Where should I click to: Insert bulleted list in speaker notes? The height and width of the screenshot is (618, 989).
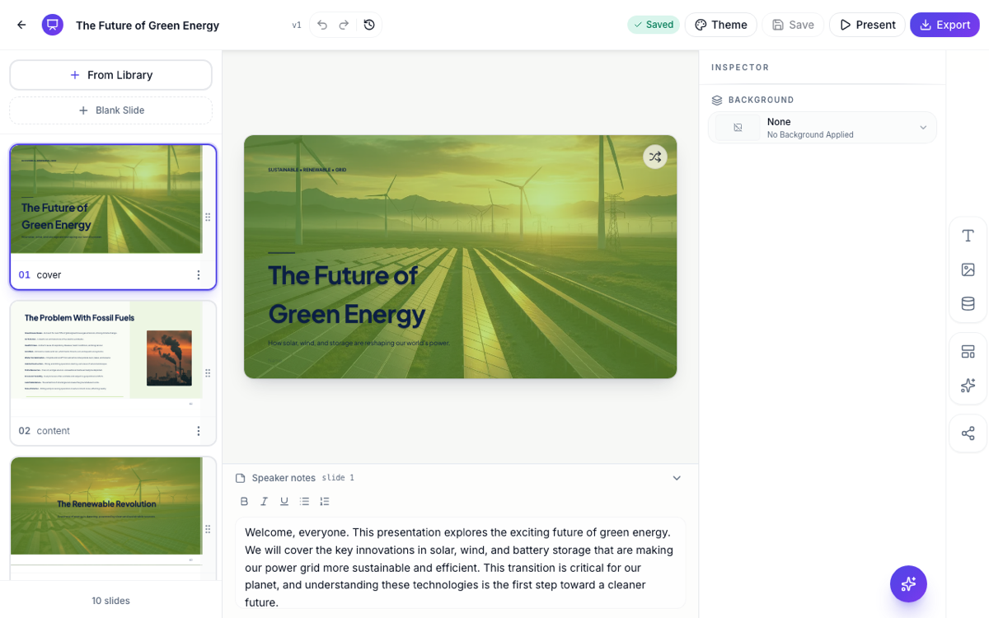click(304, 501)
